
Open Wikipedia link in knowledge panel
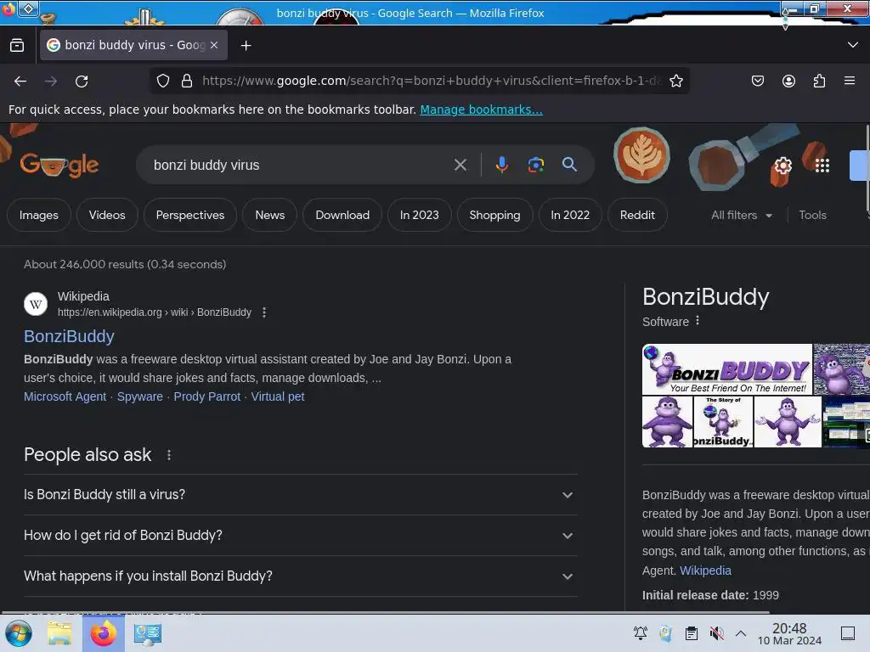click(x=705, y=570)
